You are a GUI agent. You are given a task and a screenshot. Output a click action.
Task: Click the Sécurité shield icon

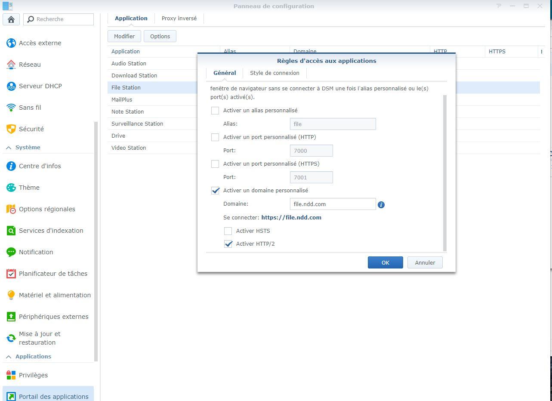pyautogui.click(x=11, y=129)
